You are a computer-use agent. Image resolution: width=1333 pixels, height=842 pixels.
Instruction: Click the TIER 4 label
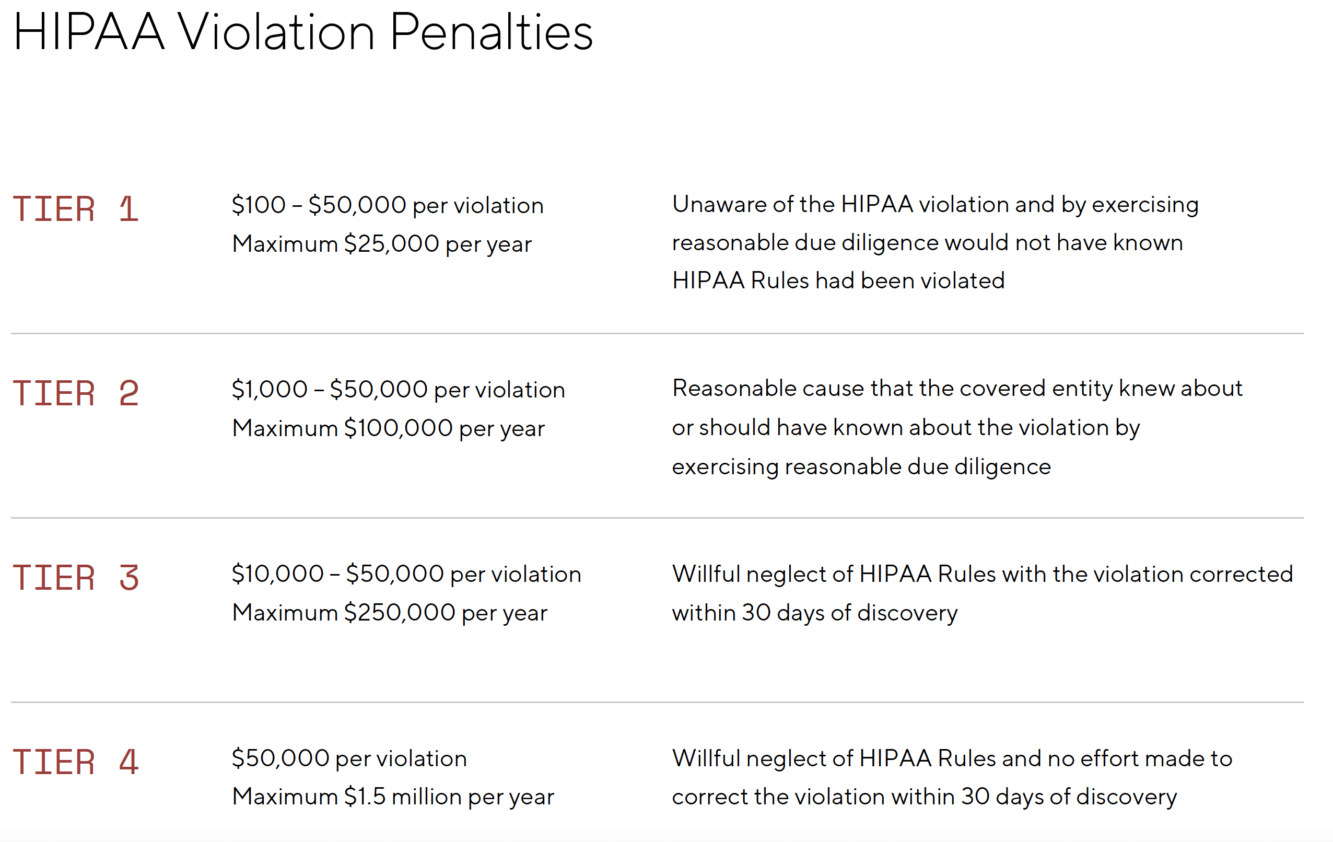(75, 762)
